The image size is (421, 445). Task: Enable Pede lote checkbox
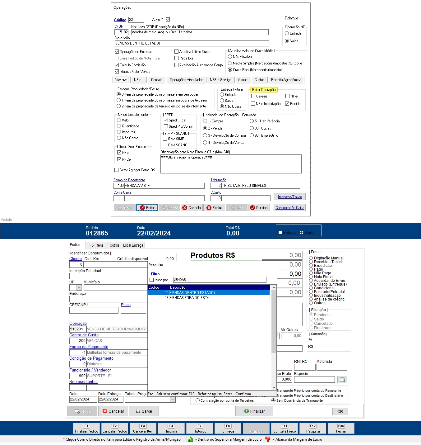coord(177,58)
